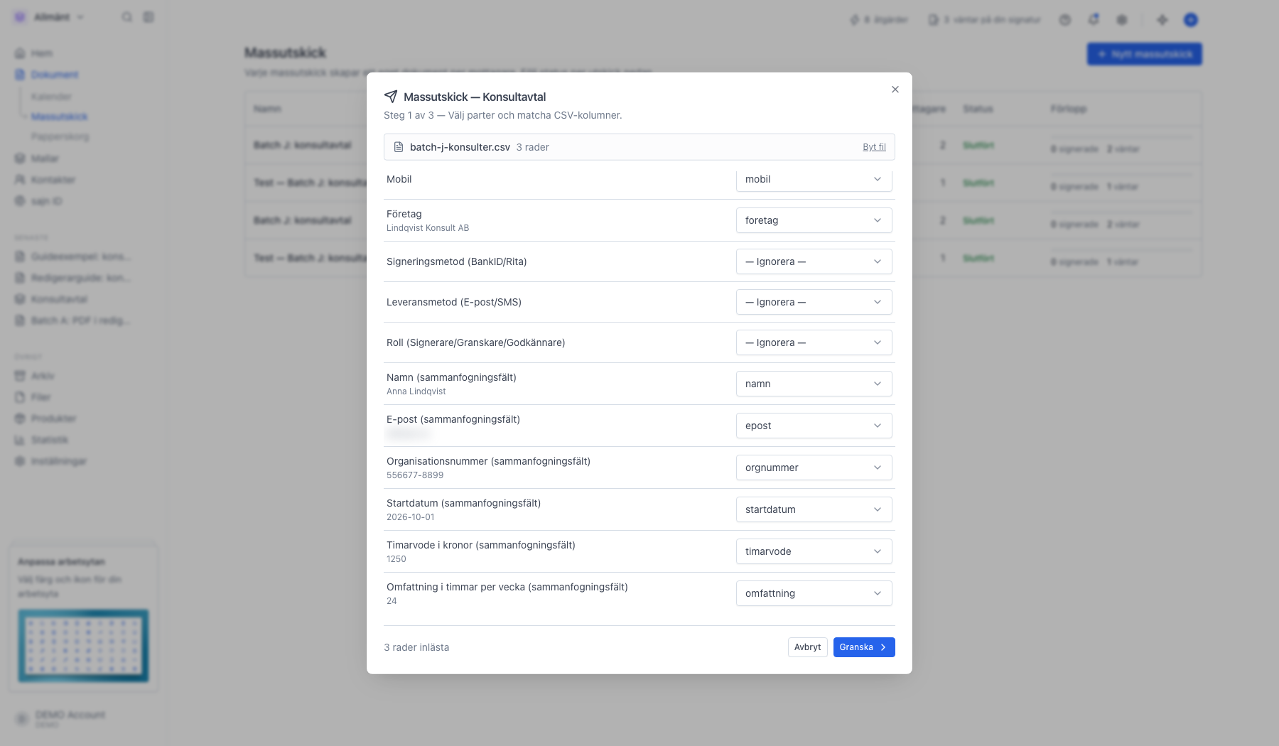1279x746 pixels.
Task: Open the Mobil column mapping dropdown
Action: [814, 179]
